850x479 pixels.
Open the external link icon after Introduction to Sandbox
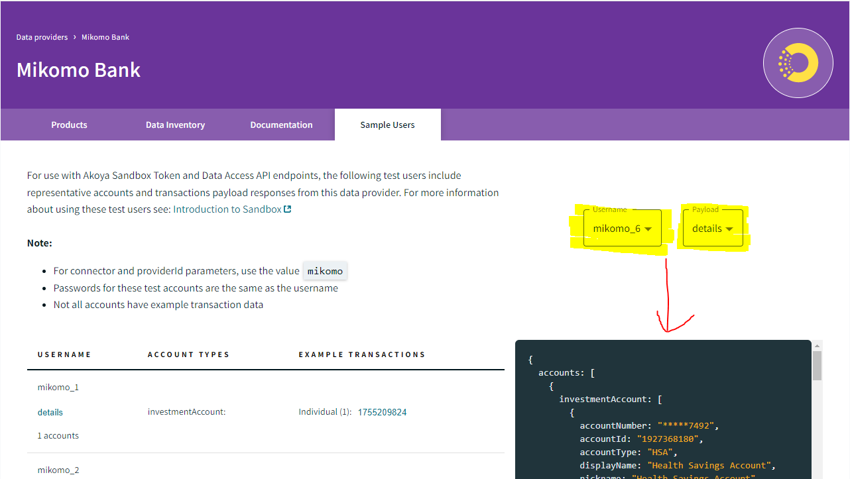(287, 209)
